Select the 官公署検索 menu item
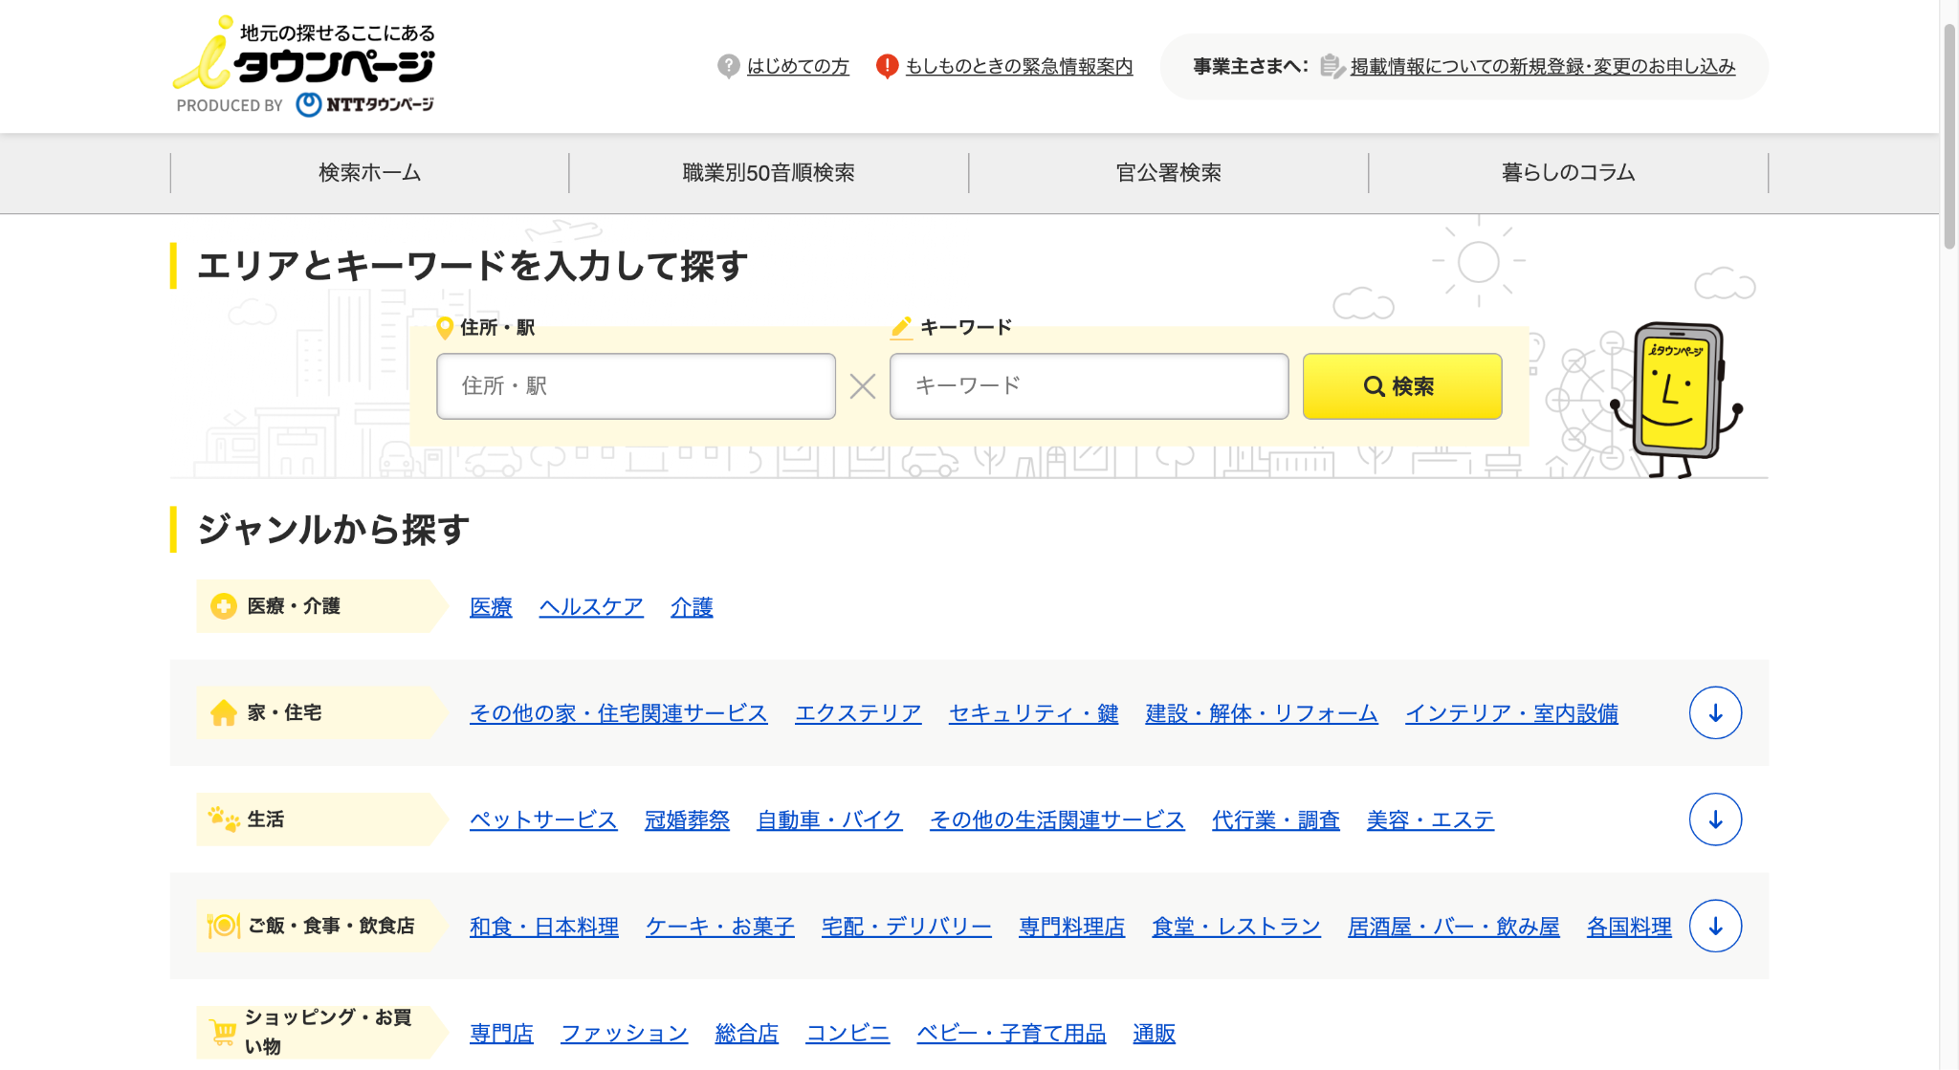Image resolution: width=1959 pixels, height=1070 pixels. [x=1169, y=172]
